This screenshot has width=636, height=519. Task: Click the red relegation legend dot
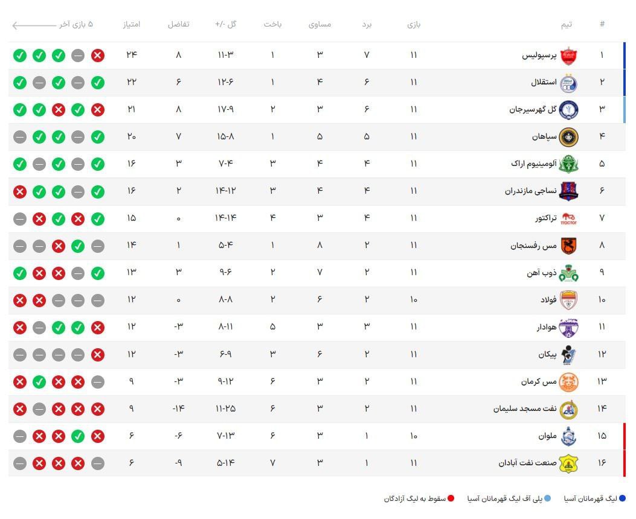[451, 498]
